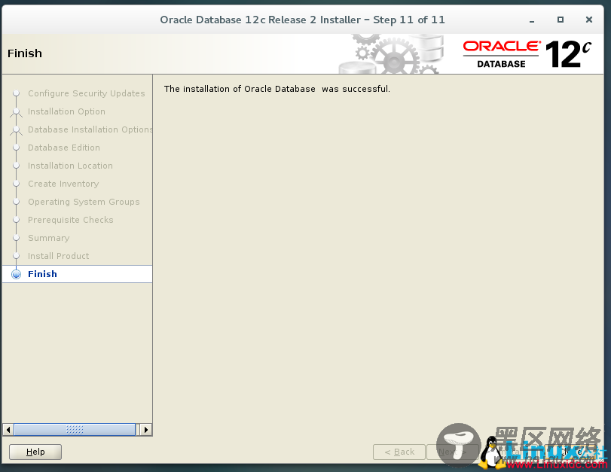This screenshot has width=611, height=472.
Task: Close the installer window with X
Action: pos(589,20)
